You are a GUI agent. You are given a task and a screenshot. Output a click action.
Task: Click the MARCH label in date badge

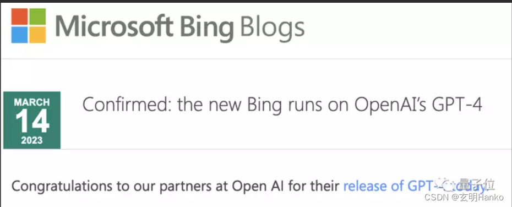(32, 102)
